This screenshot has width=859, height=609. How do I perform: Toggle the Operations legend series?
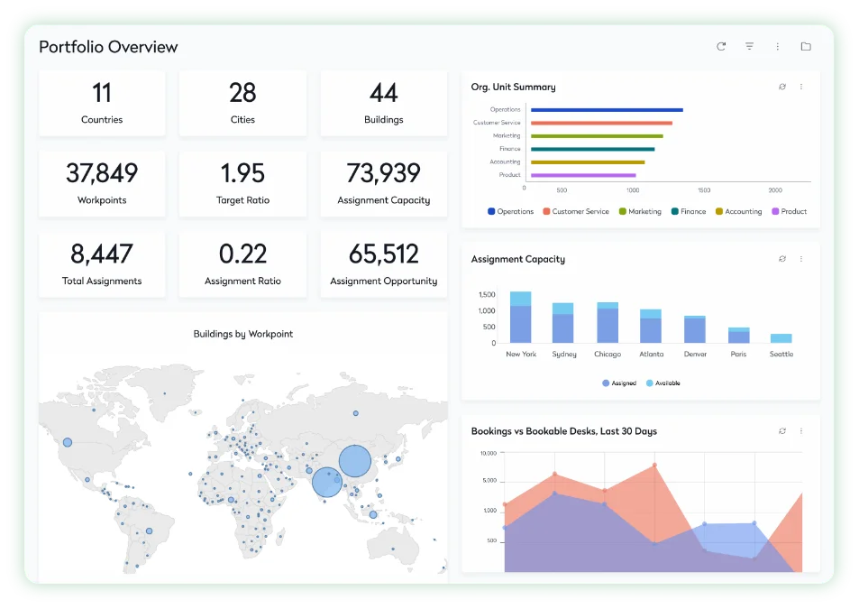point(510,212)
